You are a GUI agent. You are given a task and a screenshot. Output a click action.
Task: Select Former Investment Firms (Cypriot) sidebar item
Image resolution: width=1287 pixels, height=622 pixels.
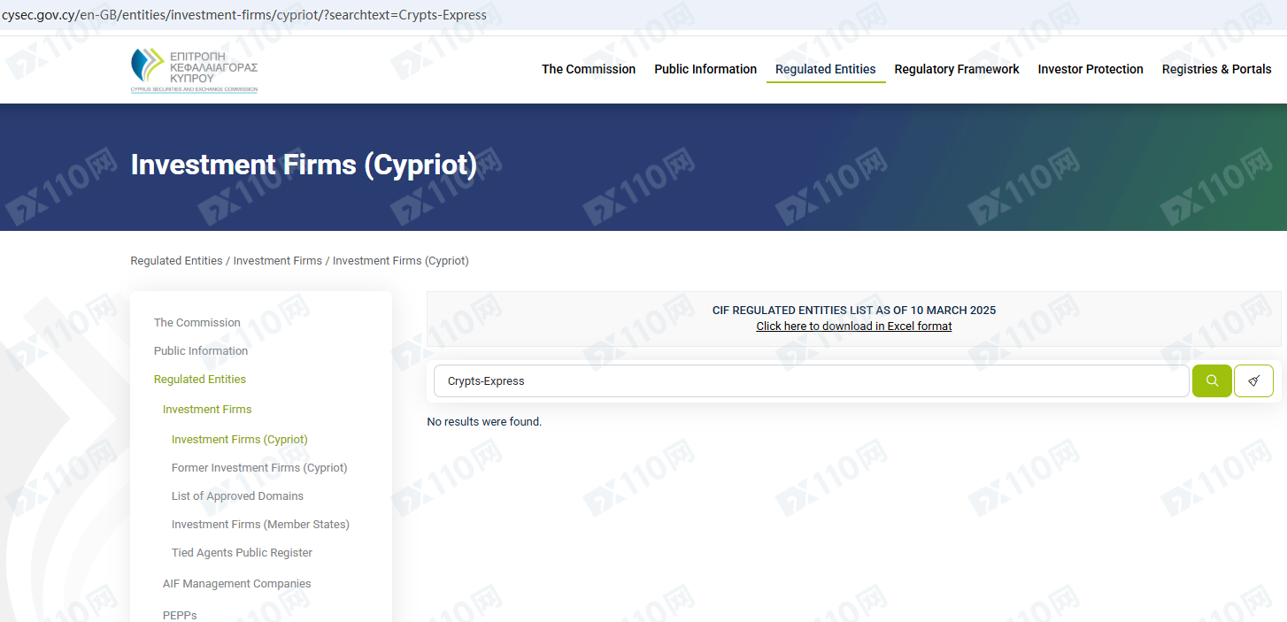pyautogui.click(x=259, y=468)
